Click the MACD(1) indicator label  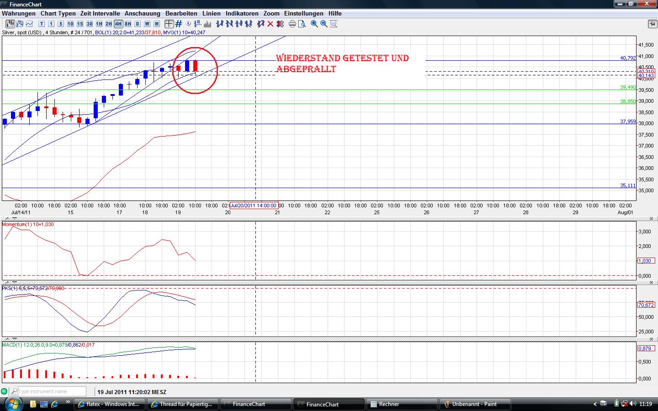(48, 345)
